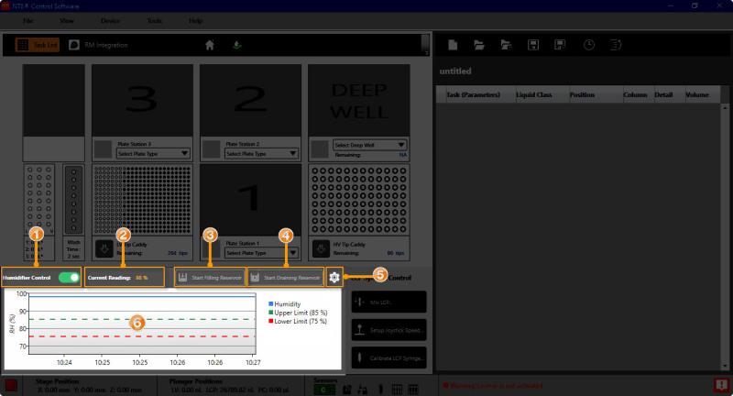Open humidifier settings gear icon

334,277
